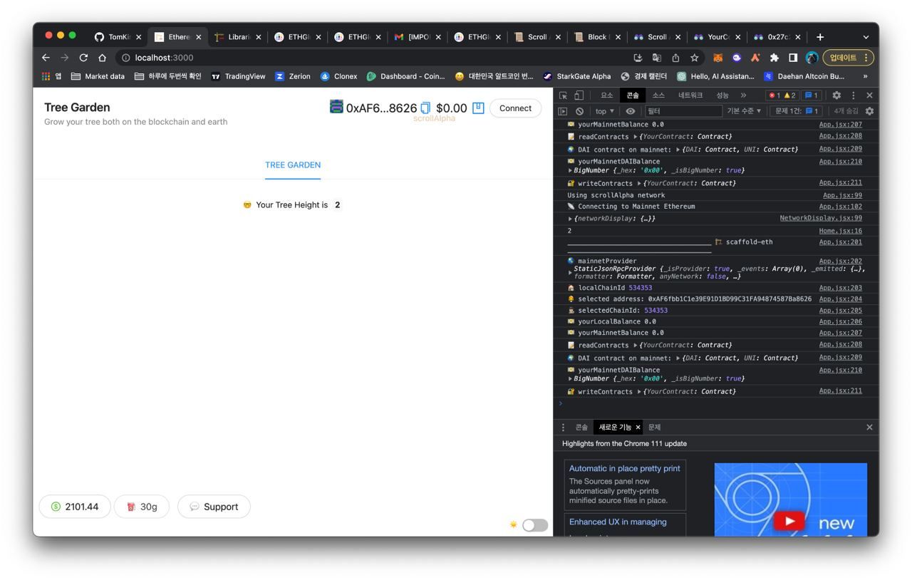Install app icon in address bar
The width and height of the screenshot is (912, 580).
click(638, 58)
